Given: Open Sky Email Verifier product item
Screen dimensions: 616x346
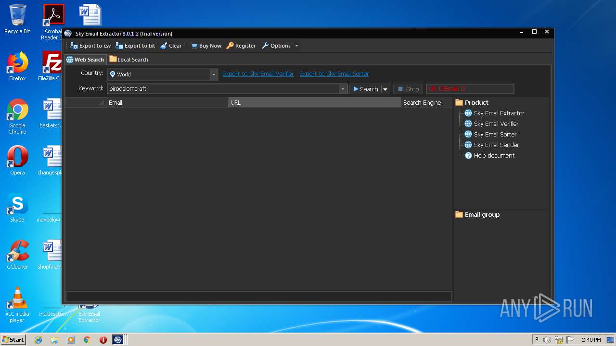Looking at the screenshot, I should pos(491,124).
